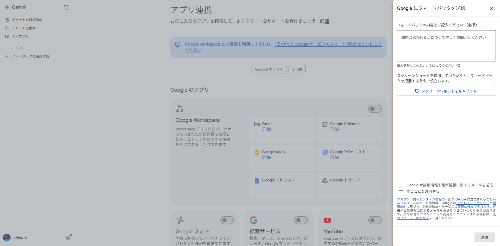500x246 pixels.
Task: Select the Google のアプリ filter chip
Action: pos(269,69)
